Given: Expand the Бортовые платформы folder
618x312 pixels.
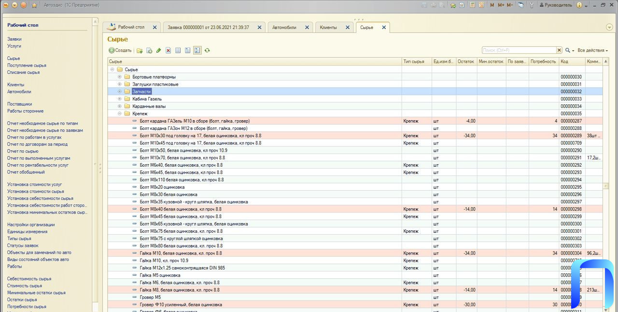Looking at the screenshot, I should click(x=120, y=77).
